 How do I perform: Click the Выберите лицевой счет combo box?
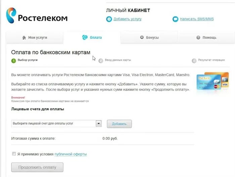coord(56,123)
